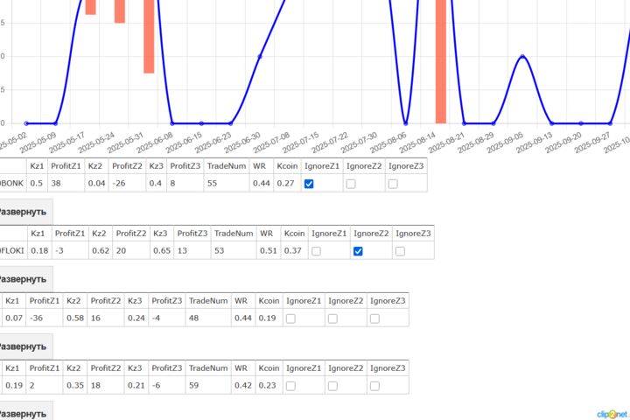Image resolution: width=630 pixels, height=420 pixels.
Task: Enable IgnoreZ2 checkbox in BONK row
Action: pos(351,184)
